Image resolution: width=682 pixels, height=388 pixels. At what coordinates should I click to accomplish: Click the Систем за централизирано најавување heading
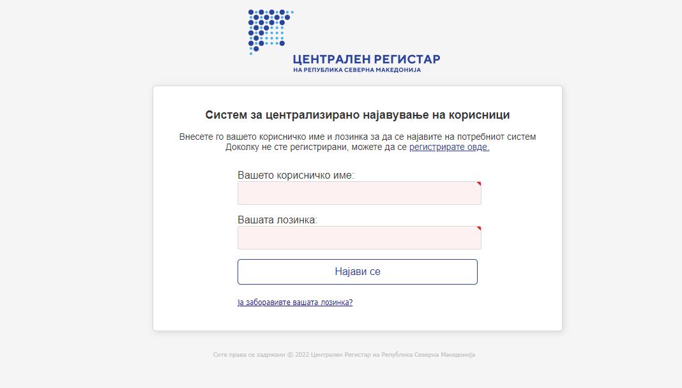coord(358,115)
